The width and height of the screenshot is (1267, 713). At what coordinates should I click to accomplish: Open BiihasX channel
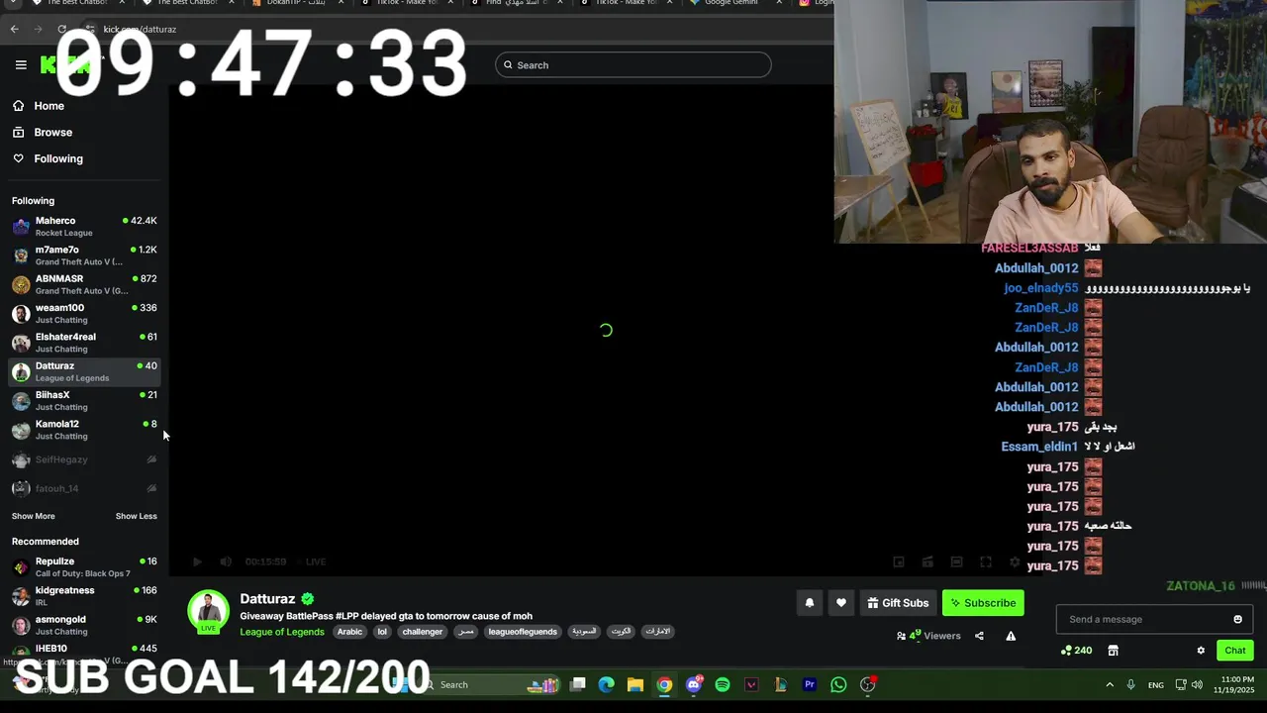click(x=84, y=401)
